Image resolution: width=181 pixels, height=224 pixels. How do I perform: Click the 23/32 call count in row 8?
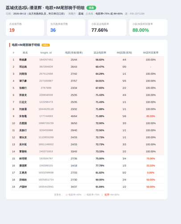pyautogui.click(x=74, y=109)
